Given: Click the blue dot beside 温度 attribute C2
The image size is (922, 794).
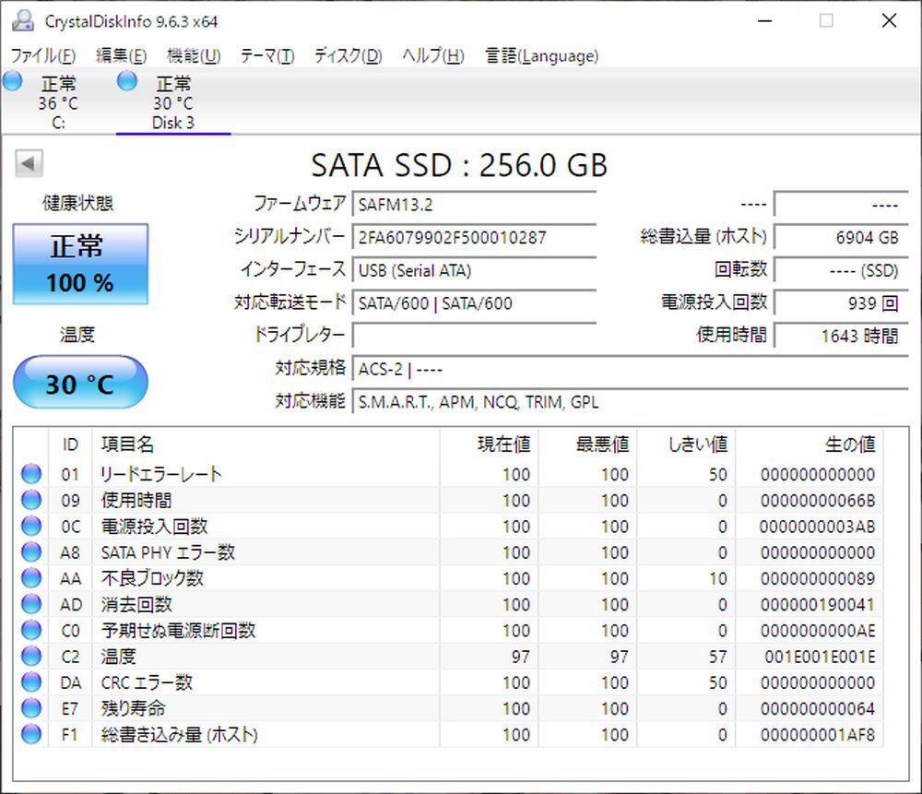Looking at the screenshot, I should pos(29,657).
